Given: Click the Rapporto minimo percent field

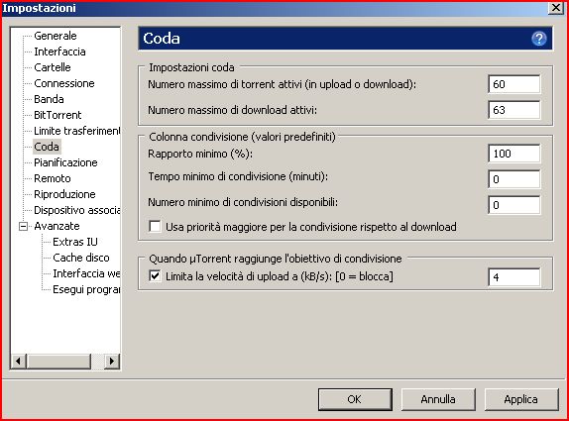Looking at the screenshot, I should (513, 154).
